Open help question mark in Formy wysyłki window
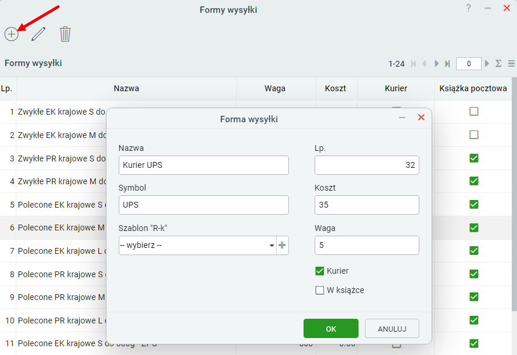The width and height of the screenshot is (517, 355). (468, 8)
